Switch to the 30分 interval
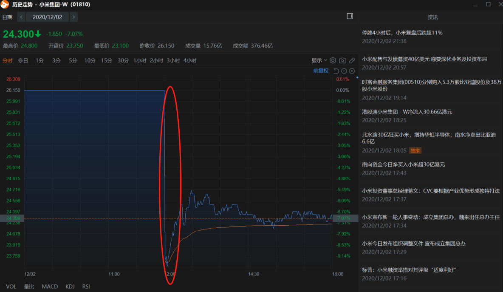Screen dimensions: 503x292 (123, 60)
